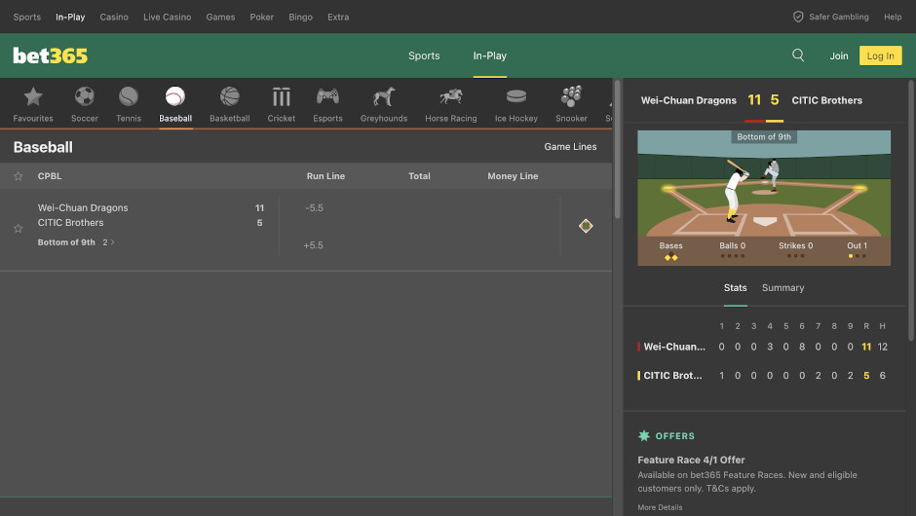Open Live Casino in the top bar
Image resolution: width=916 pixels, height=516 pixels.
(x=167, y=17)
